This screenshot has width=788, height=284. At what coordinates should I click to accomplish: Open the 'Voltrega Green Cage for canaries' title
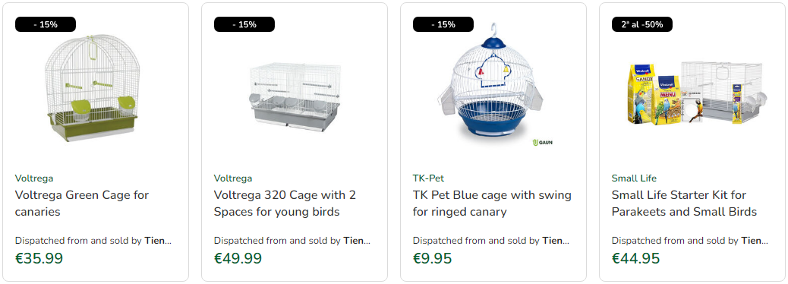pos(82,203)
